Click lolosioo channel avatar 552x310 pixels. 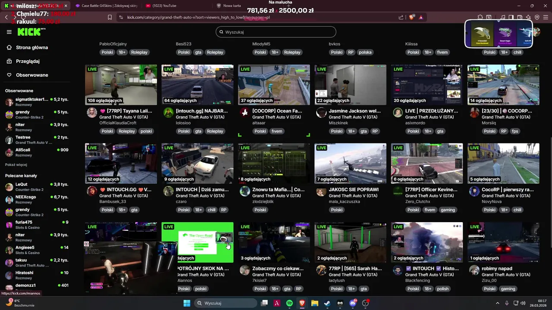[x=168, y=113]
